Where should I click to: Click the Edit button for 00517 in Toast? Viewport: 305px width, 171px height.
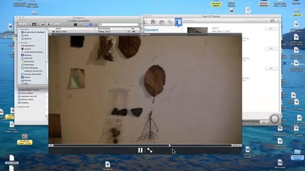coord(272,28)
